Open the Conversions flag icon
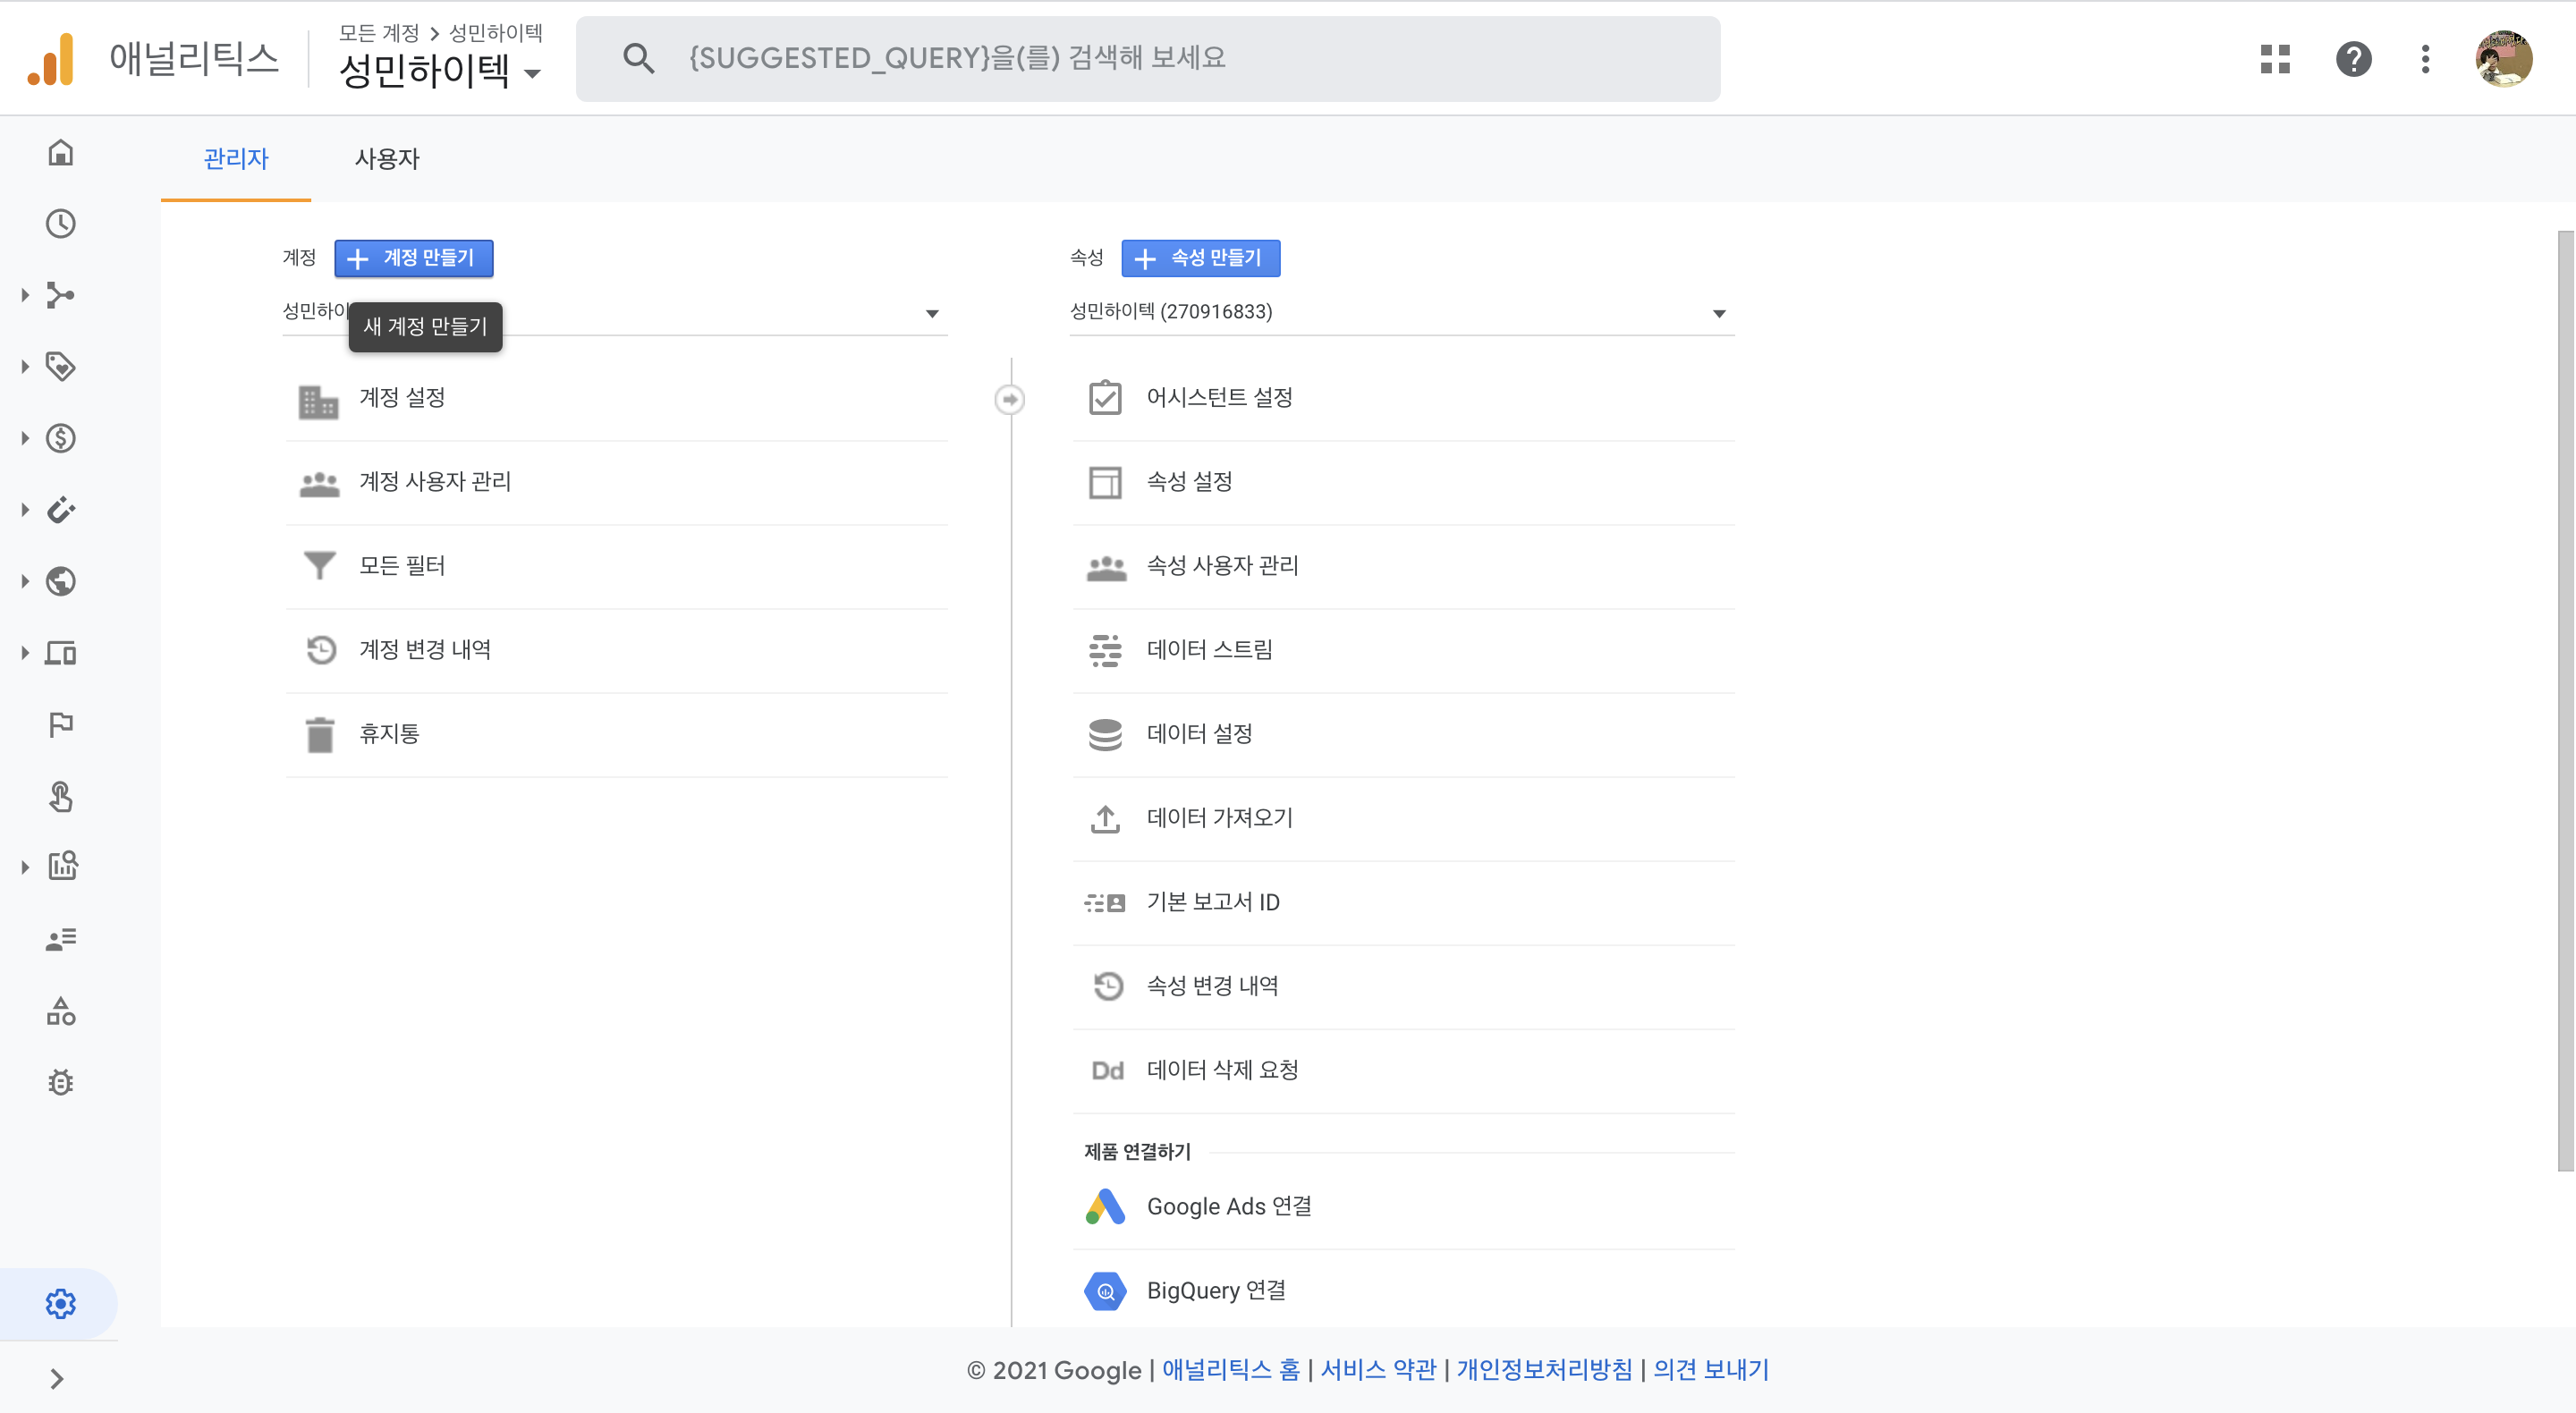 pos(61,724)
